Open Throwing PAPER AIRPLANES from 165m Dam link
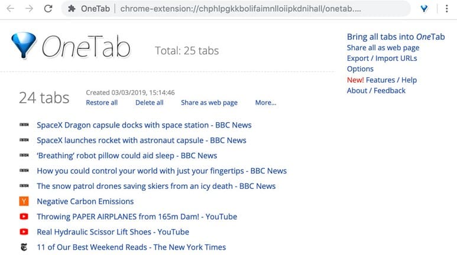Screen dimensions: 457x255 click(x=137, y=217)
